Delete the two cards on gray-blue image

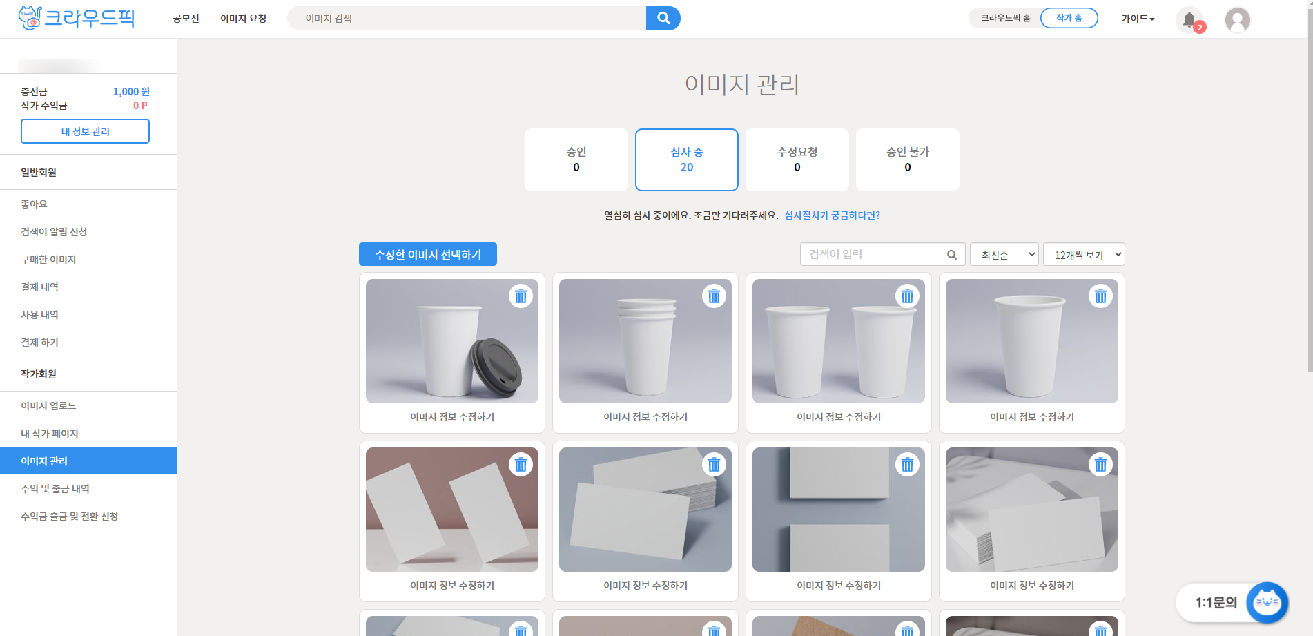(x=907, y=465)
